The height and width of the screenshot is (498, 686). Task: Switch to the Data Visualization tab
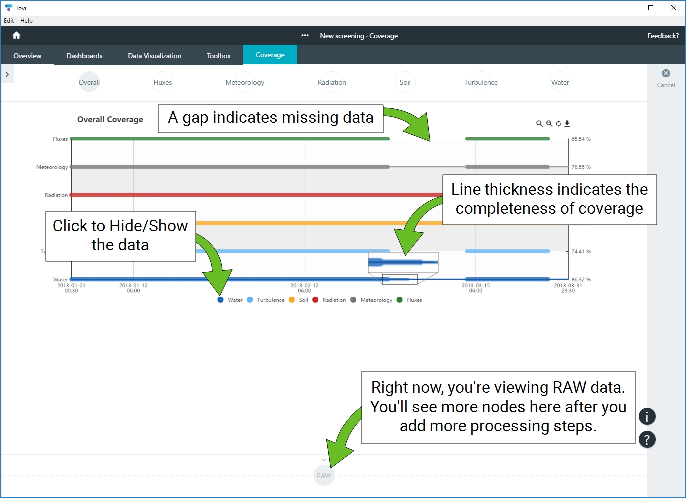[154, 56]
